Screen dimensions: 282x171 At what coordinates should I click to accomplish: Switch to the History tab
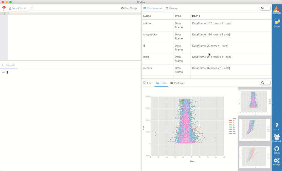pyautogui.click(x=172, y=8)
